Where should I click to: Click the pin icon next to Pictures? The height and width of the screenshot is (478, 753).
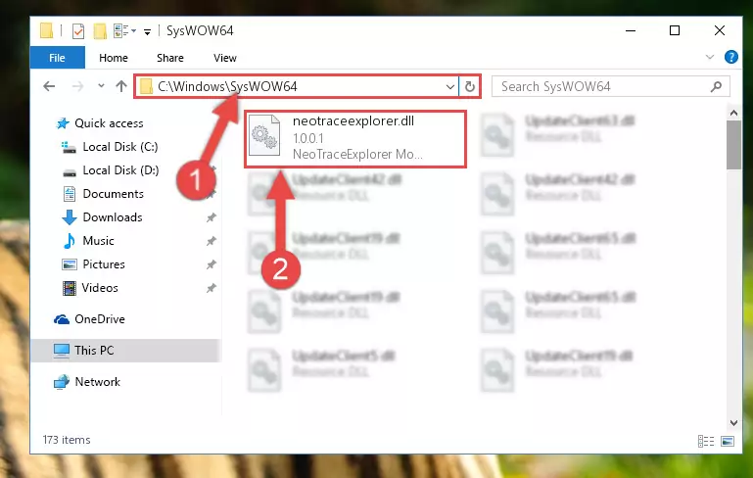click(x=211, y=264)
